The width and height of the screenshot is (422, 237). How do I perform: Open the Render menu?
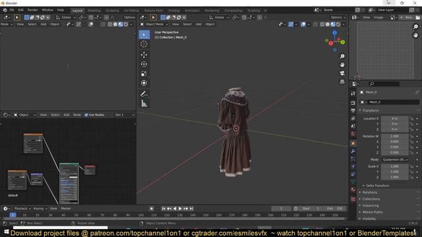[x=32, y=10]
